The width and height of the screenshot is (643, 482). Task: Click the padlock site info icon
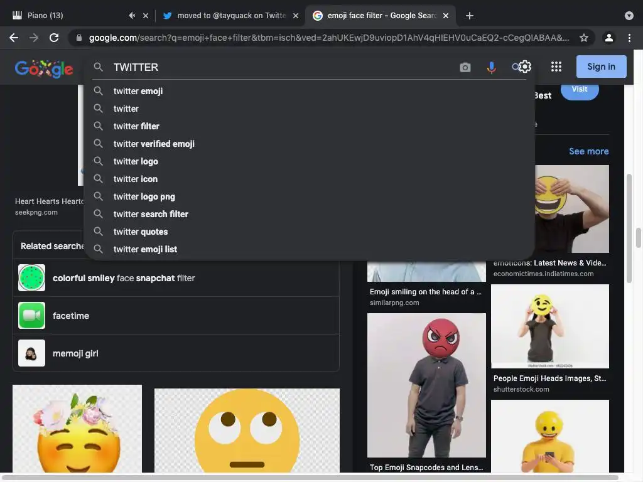(x=79, y=38)
